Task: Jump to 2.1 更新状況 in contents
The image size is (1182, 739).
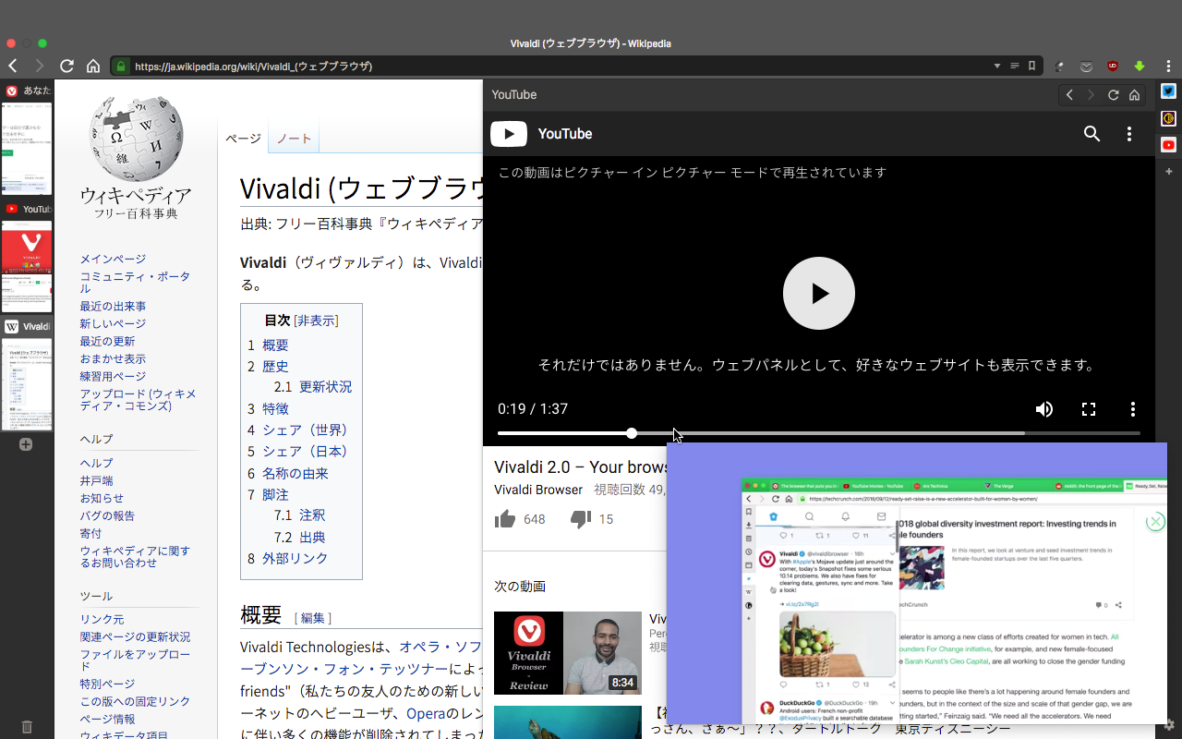Action: (313, 387)
